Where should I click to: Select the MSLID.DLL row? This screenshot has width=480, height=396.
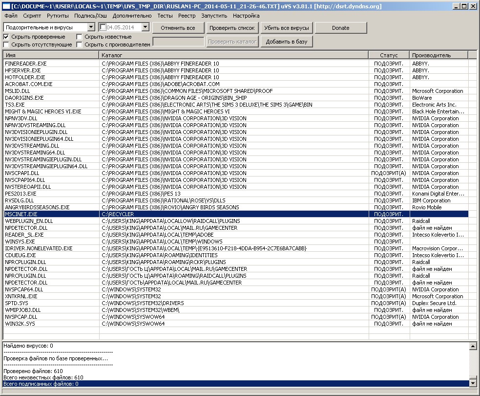(236, 91)
